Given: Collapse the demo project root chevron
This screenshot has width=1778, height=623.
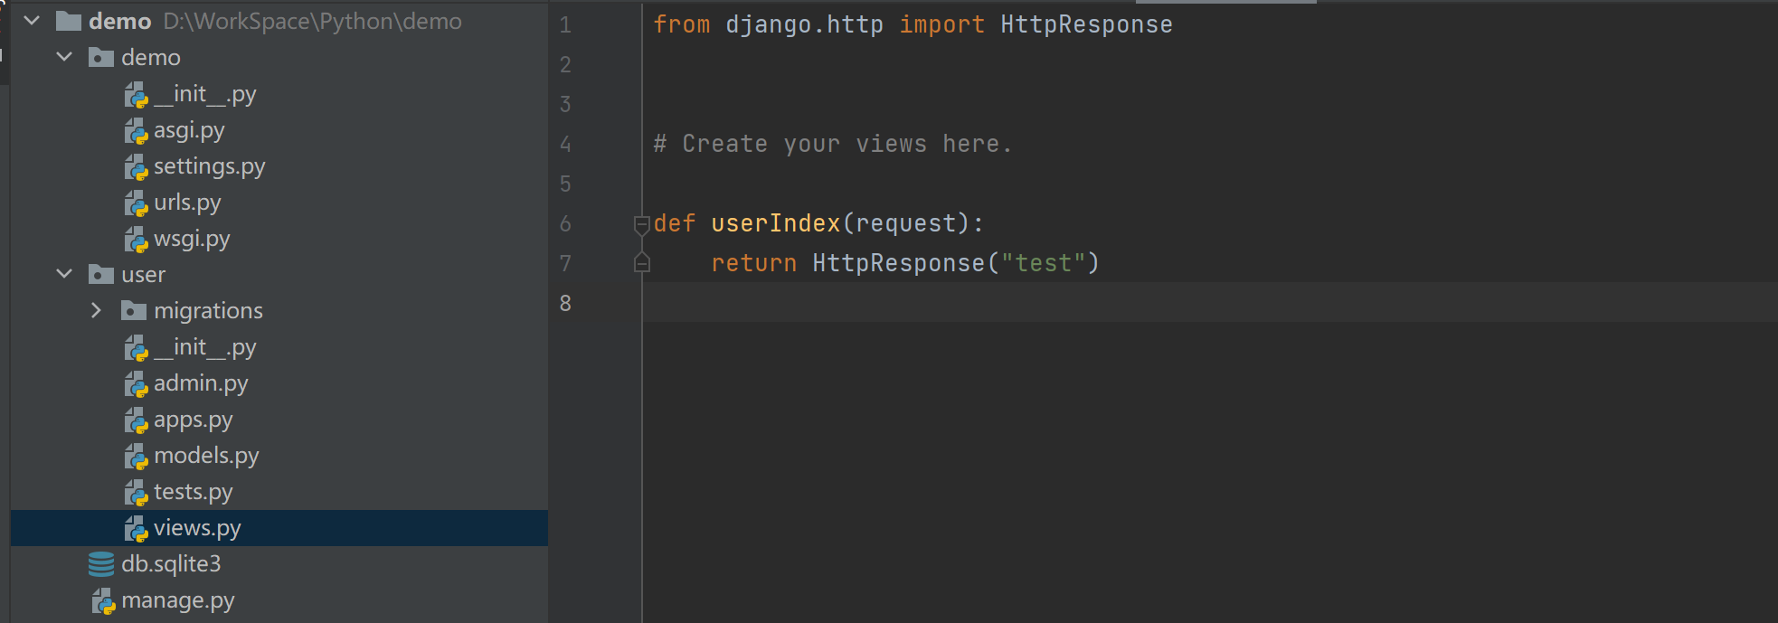Looking at the screenshot, I should pos(32,21).
